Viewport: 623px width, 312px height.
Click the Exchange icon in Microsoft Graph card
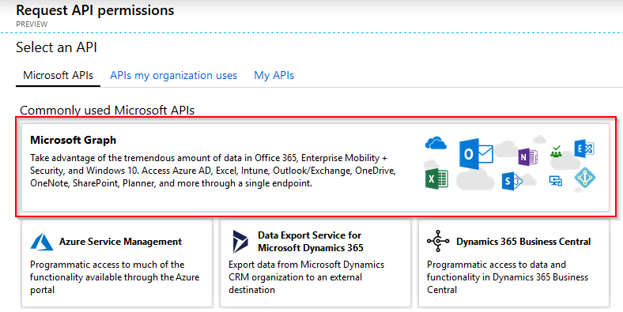[584, 148]
